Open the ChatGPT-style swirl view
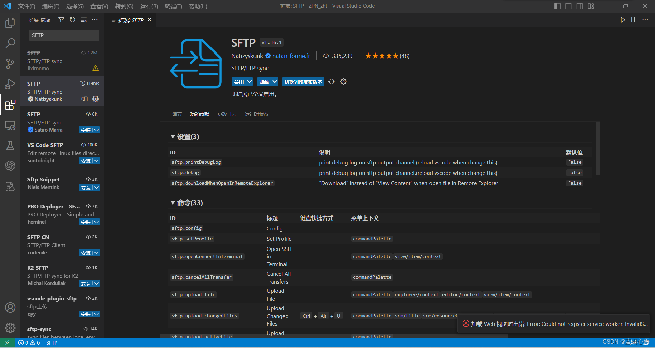The width and height of the screenshot is (655, 348). pyautogui.click(x=10, y=166)
